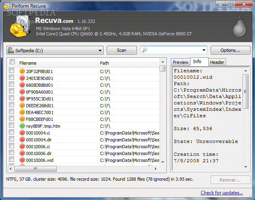Click the status bar scan summary text

100,179
